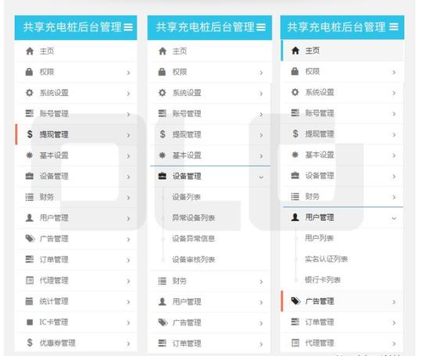Select 提现管理 in the middle panel menu

(210, 134)
